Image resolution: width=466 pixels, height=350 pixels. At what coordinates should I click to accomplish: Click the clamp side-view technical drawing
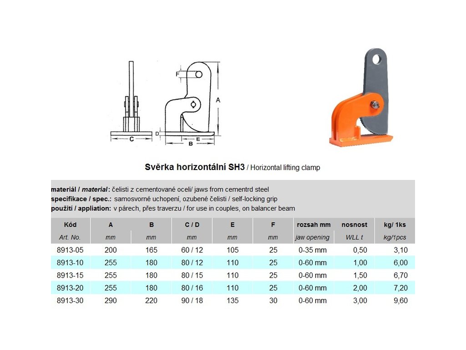pyautogui.click(x=189, y=103)
